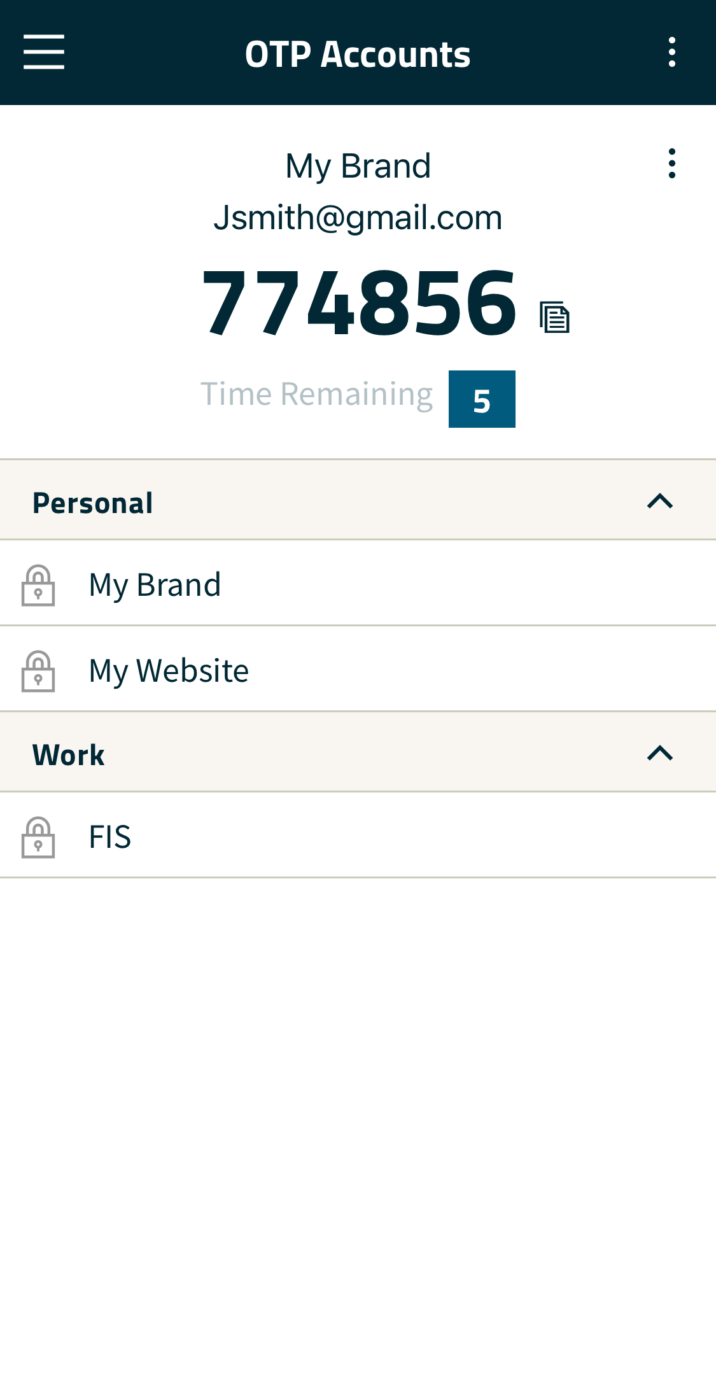Screen dimensions: 716x1387
Task: Click the Personal group header
Action: (358, 500)
